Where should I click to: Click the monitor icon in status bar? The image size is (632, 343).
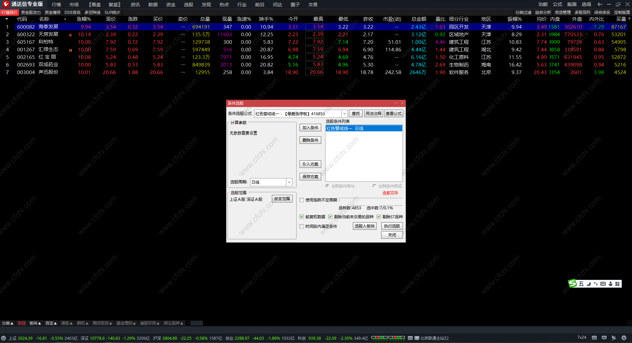[x=604, y=338]
